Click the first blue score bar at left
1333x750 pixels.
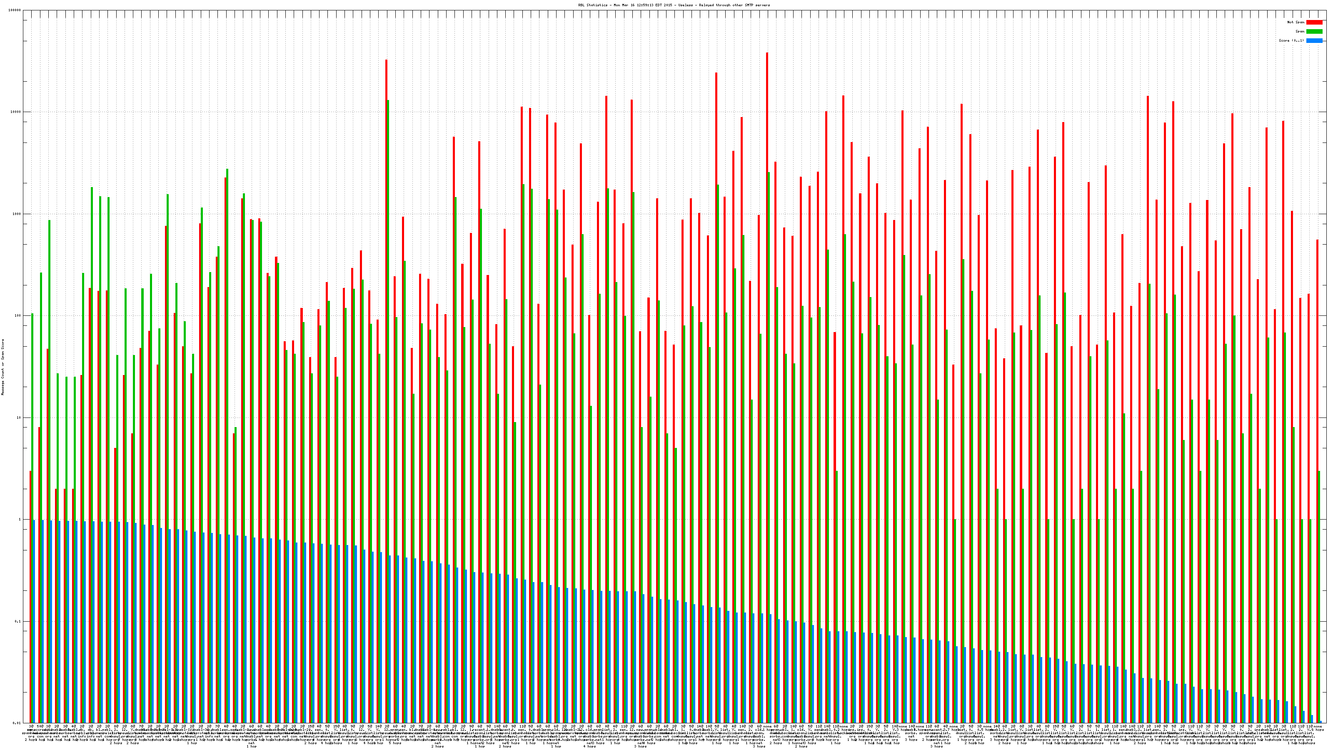(x=34, y=621)
